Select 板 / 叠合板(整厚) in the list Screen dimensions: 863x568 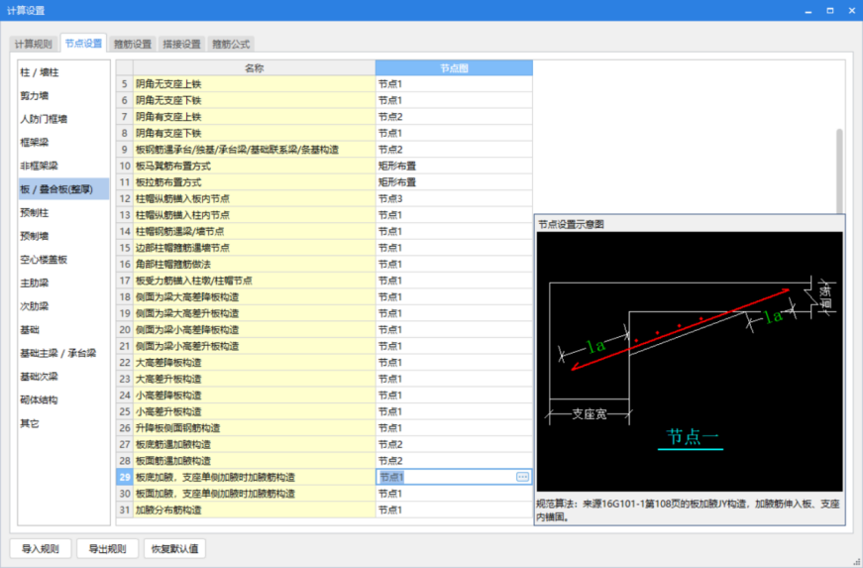click(63, 189)
